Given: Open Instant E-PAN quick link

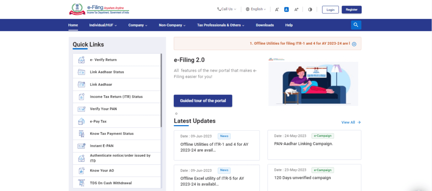Looking at the screenshot, I should pyautogui.click(x=117, y=146).
